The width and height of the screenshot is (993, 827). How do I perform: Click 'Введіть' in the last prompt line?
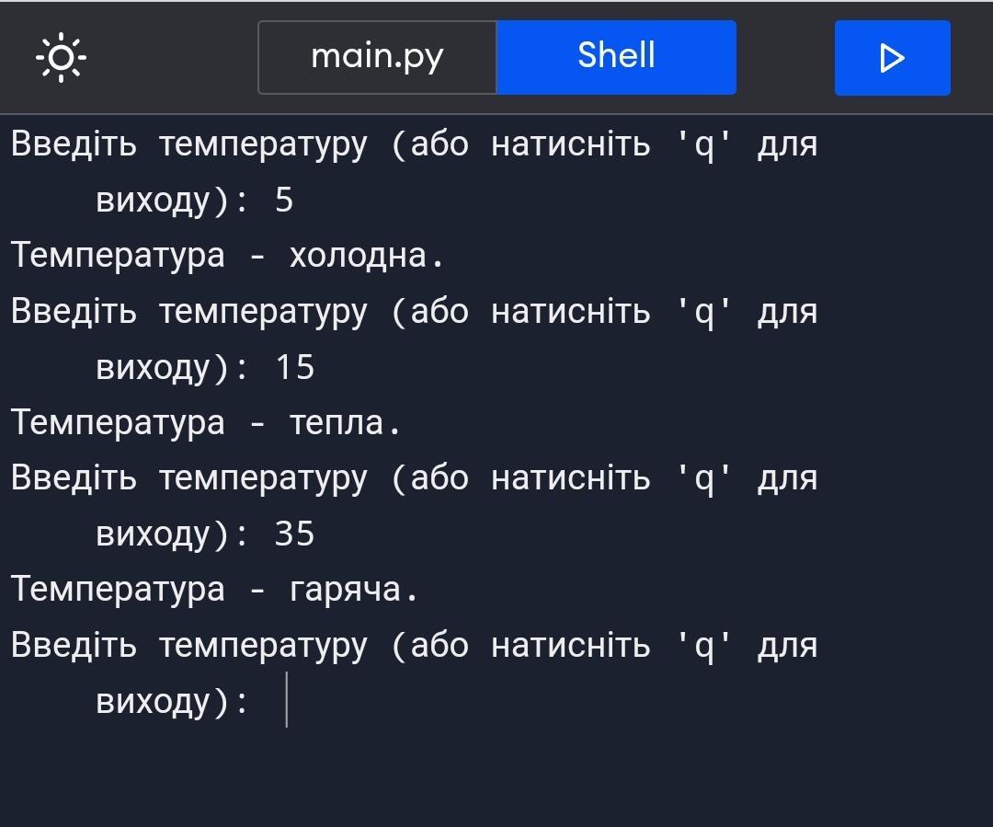click(74, 646)
